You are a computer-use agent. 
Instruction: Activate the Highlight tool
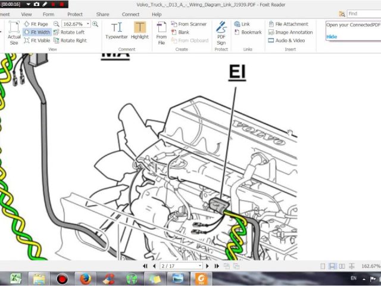click(140, 30)
